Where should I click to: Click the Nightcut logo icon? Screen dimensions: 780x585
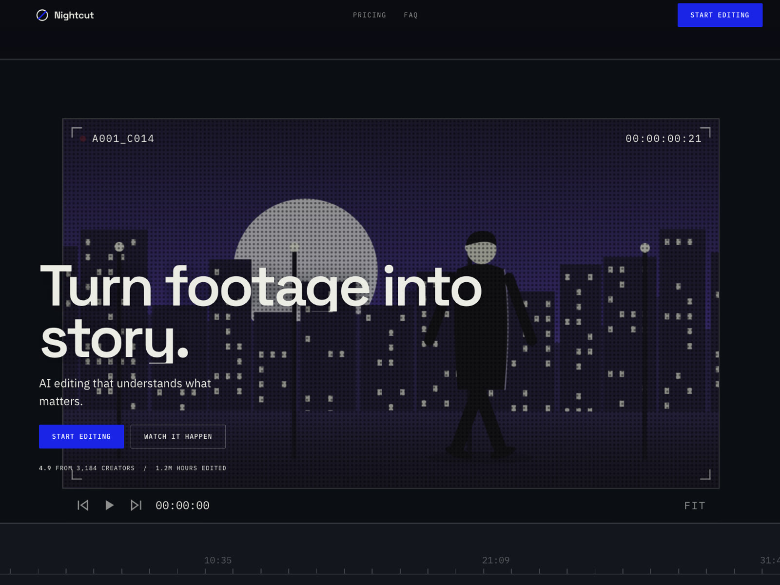point(42,15)
